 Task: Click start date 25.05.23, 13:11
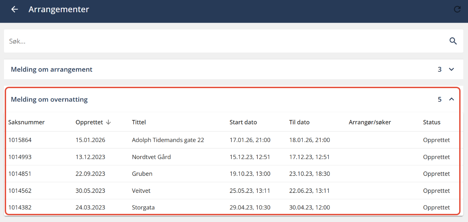[250, 191]
